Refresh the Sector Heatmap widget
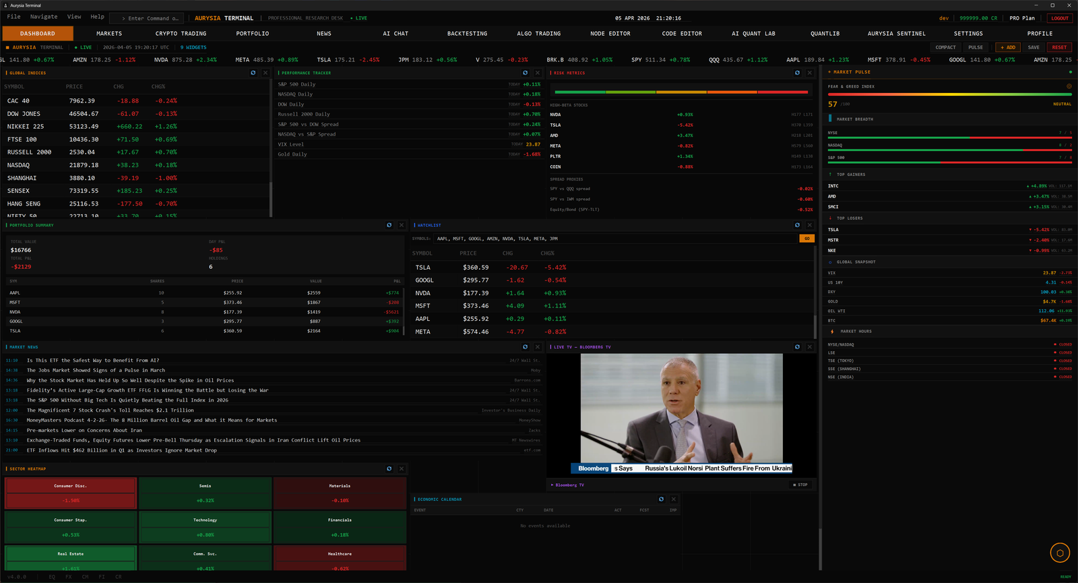This screenshot has width=1078, height=583. coord(389,468)
